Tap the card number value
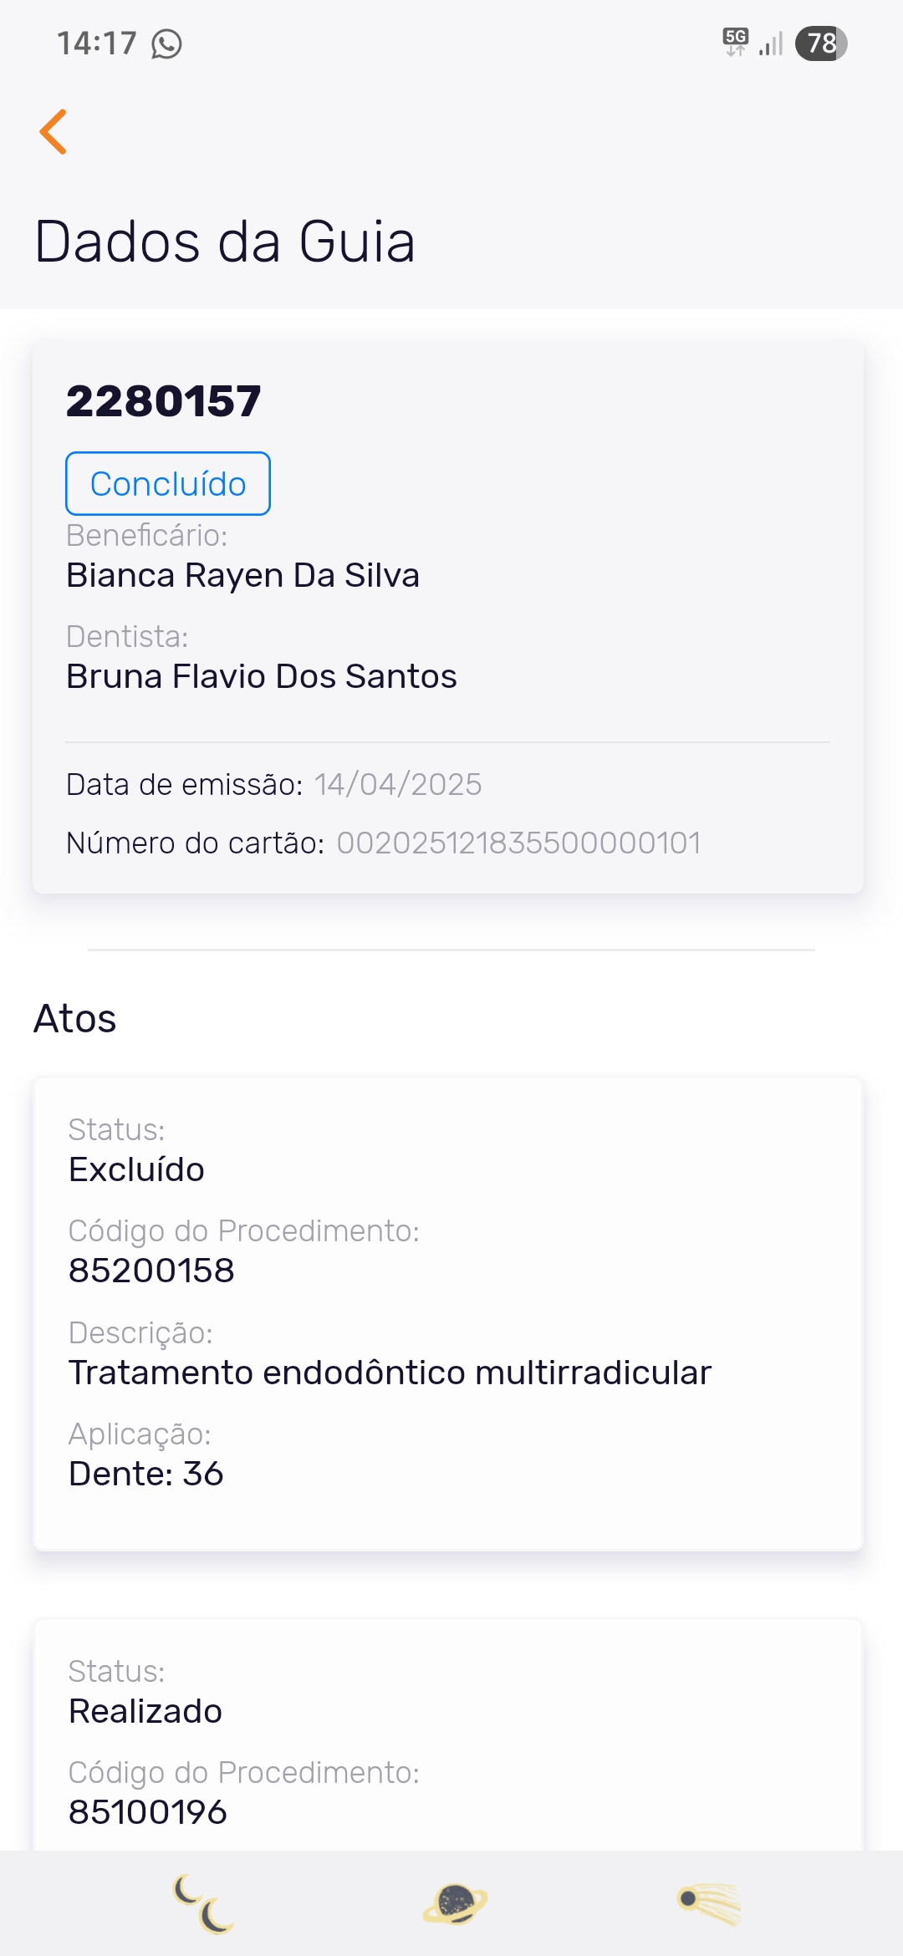The width and height of the screenshot is (903, 1956). 518,843
